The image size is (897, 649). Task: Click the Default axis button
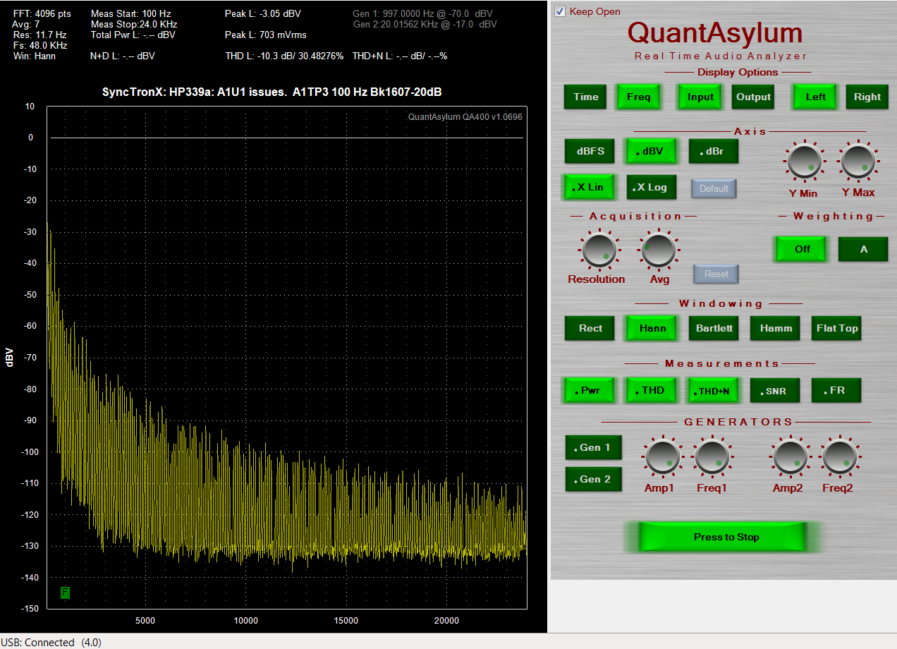714,189
